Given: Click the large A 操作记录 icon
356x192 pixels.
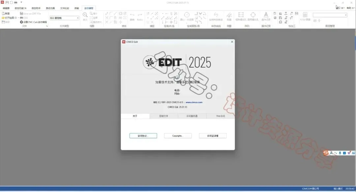Looking at the screenshot, I should pyautogui.click(x=266, y=15).
